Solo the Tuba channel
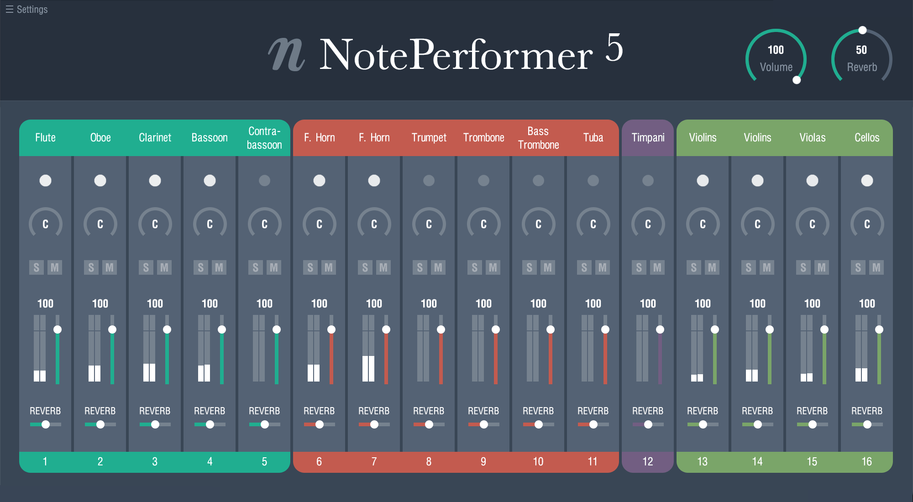The width and height of the screenshot is (913, 502). coord(584,267)
